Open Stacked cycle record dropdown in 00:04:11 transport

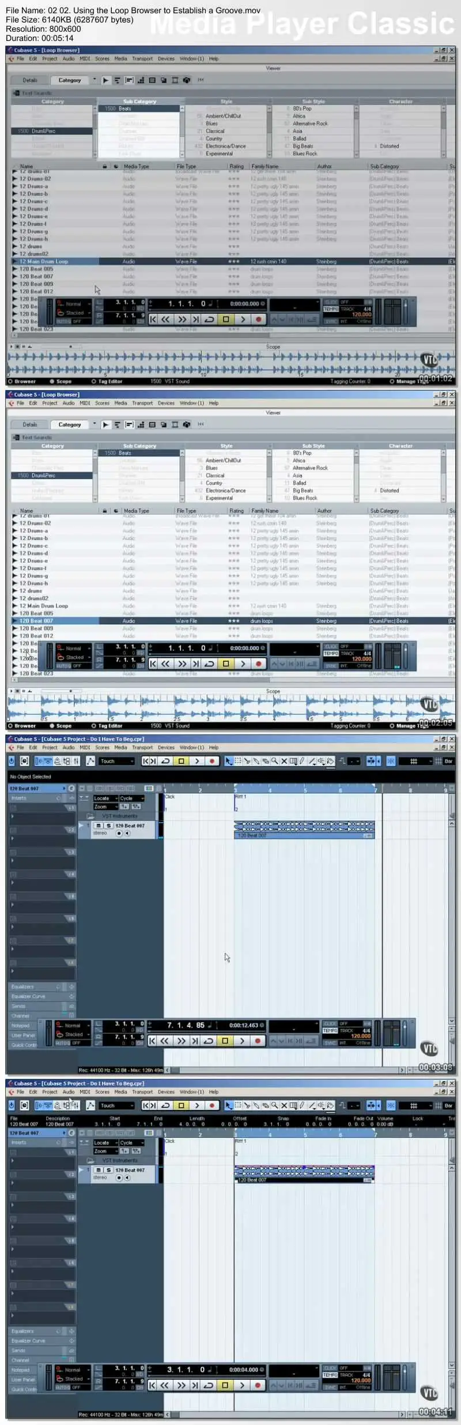[x=74, y=1379]
